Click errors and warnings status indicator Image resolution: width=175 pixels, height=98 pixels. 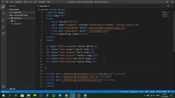5,92
